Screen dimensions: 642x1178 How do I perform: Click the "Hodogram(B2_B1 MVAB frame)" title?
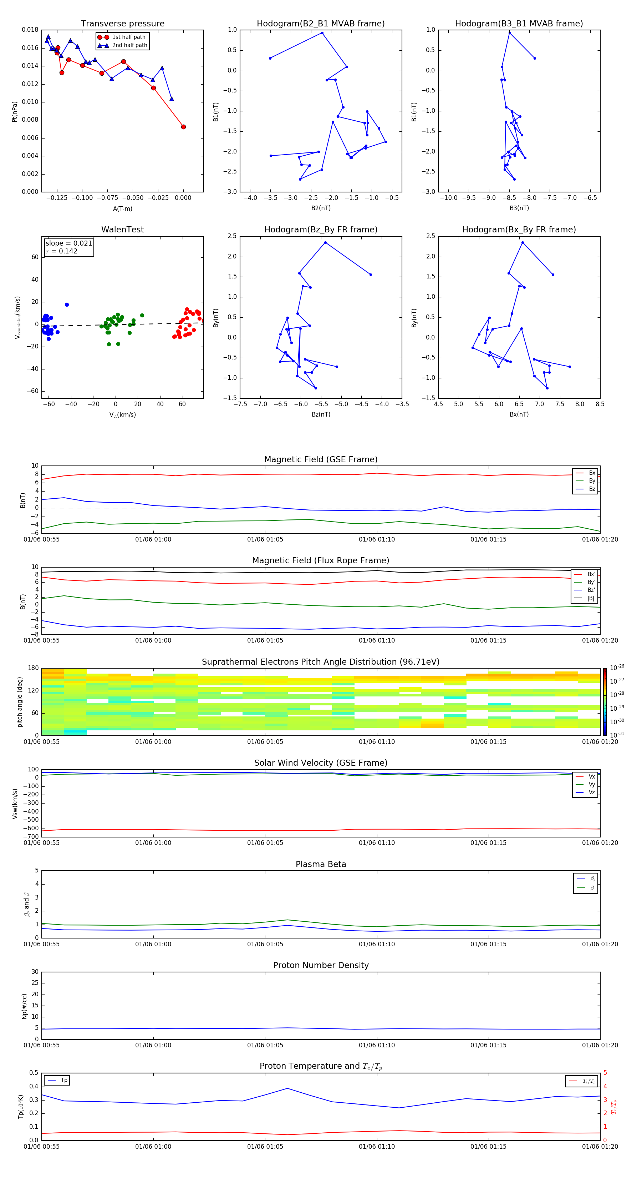[321, 23]
